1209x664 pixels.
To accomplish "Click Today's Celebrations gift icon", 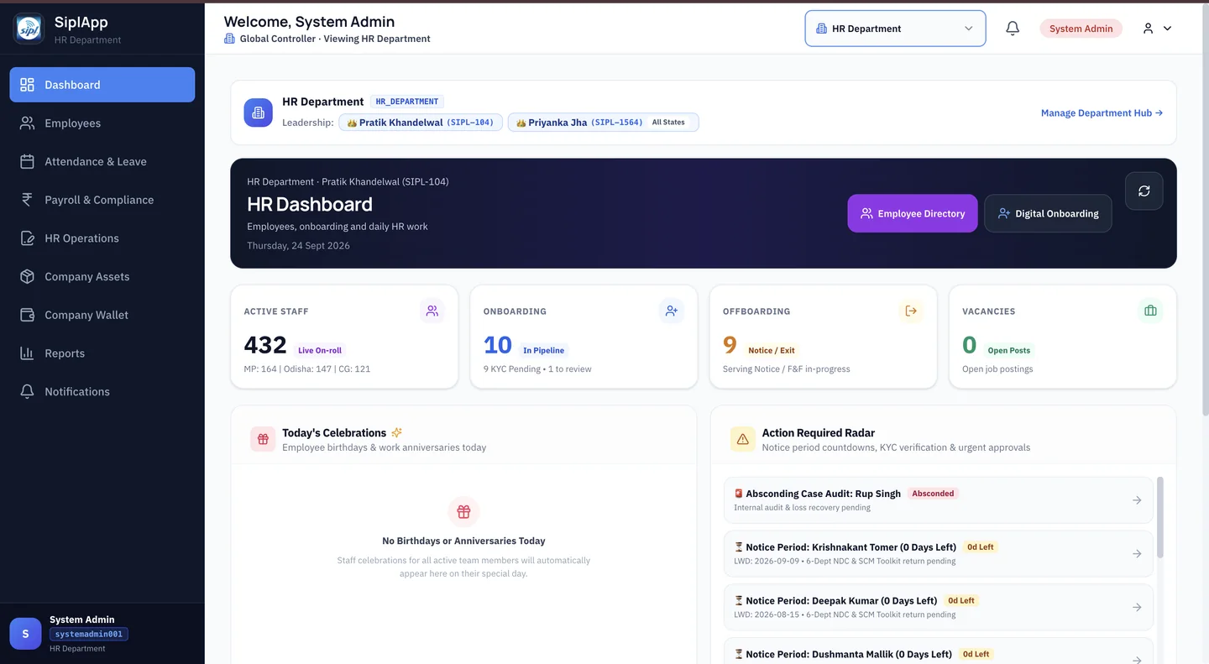I will (x=263, y=439).
